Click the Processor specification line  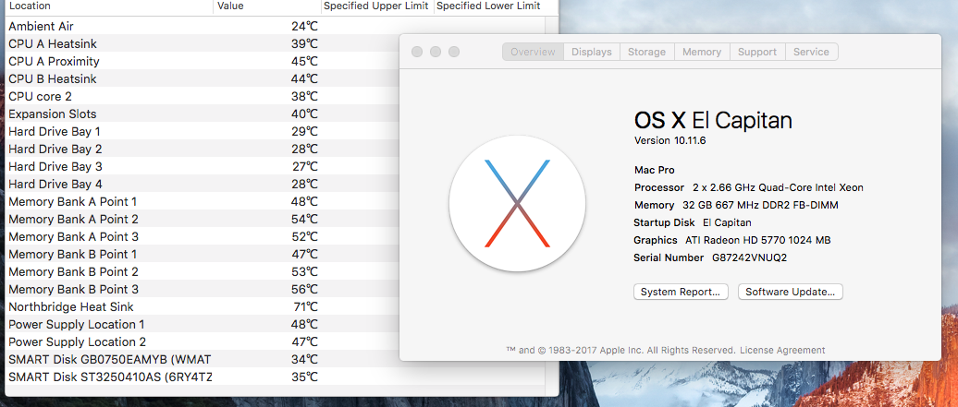pyautogui.click(x=749, y=187)
